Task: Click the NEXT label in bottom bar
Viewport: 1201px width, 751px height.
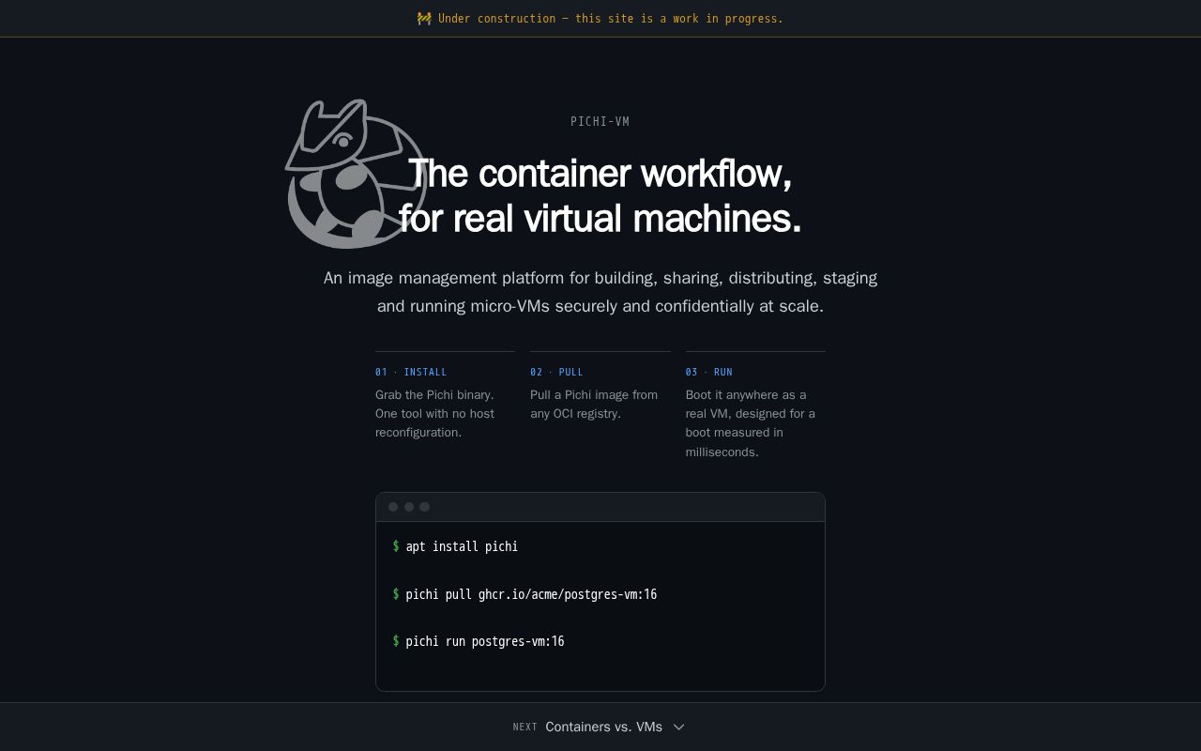Action: click(x=525, y=728)
